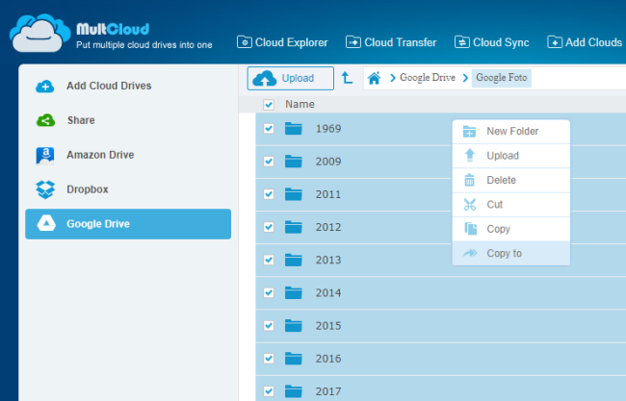Click the scissors icon beside Cut
Viewport: 626px width, 401px height.
coord(470,205)
